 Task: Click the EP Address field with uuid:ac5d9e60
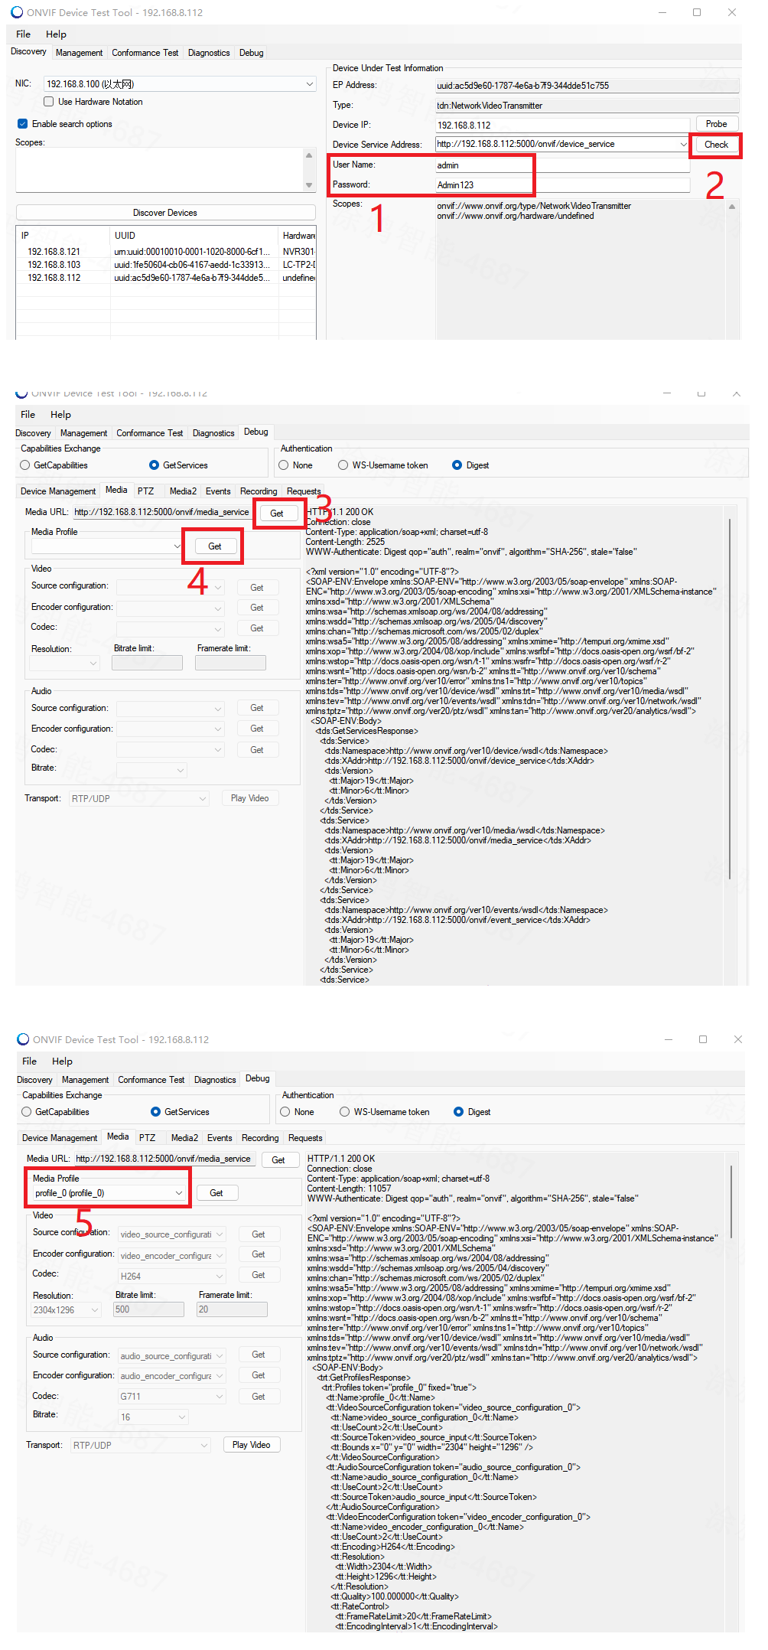point(587,86)
